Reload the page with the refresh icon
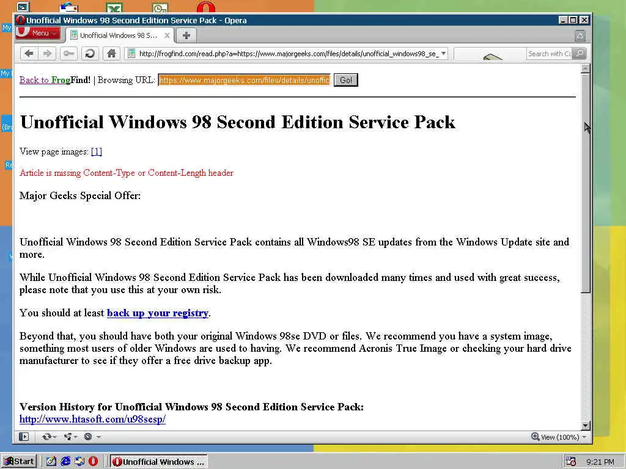The height and width of the screenshot is (469, 626). click(90, 53)
